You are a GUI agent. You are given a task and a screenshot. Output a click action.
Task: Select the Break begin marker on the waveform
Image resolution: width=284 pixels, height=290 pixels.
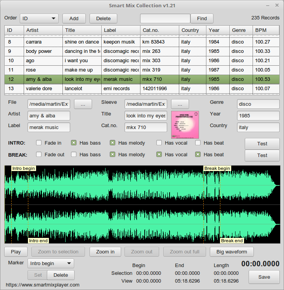coord(217,168)
